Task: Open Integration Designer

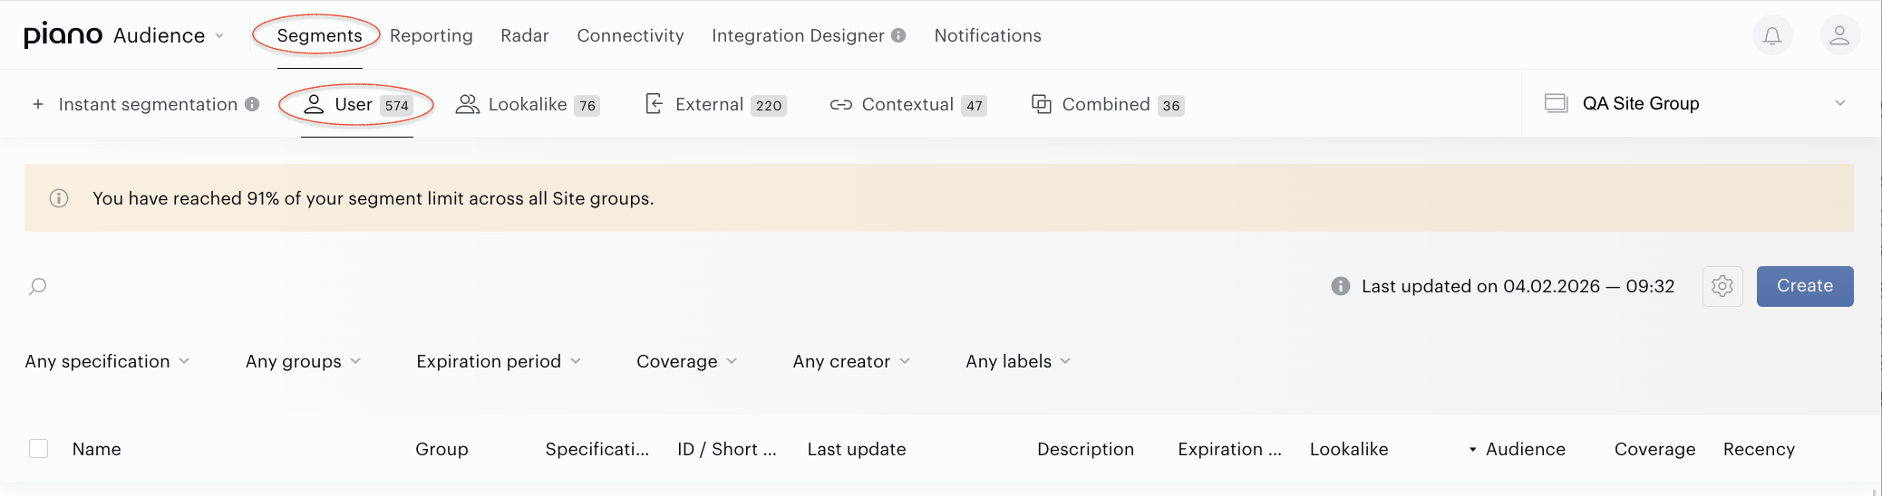Action: 798,35
